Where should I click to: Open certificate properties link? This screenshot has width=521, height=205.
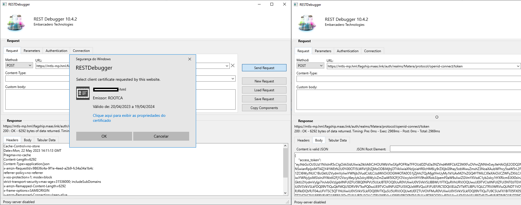[x=129, y=118]
